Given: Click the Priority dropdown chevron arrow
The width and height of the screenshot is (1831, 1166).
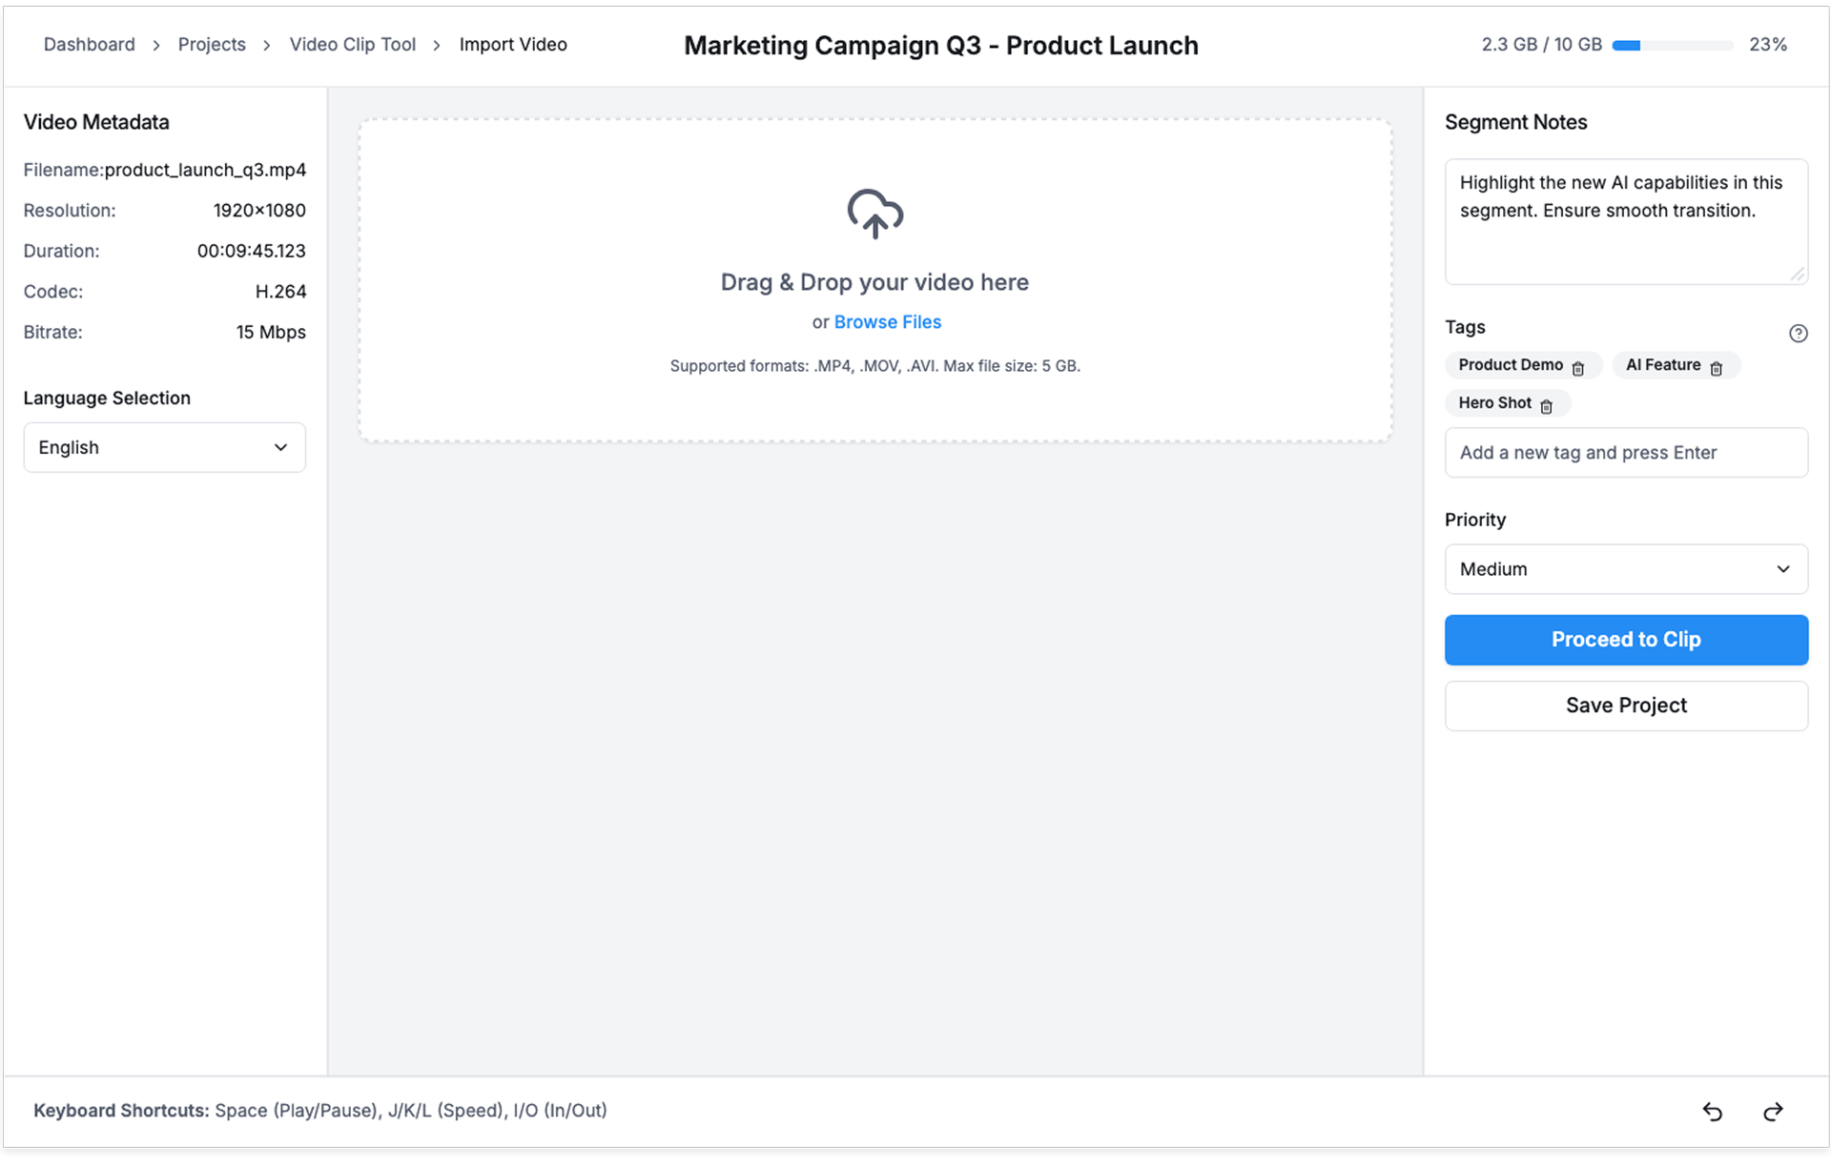Looking at the screenshot, I should (x=1782, y=569).
